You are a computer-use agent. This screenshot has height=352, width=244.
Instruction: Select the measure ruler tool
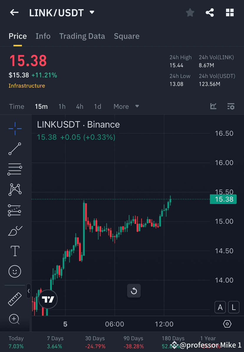click(x=15, y=299)
